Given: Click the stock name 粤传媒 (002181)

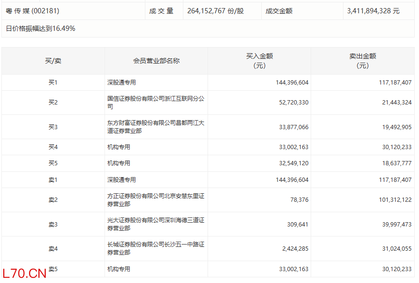Looking at the screenshot, I should pyautogui.click(x=33, y=10).
